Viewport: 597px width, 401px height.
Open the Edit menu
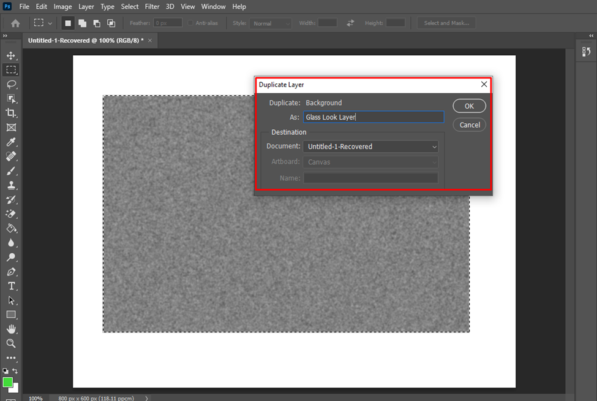point(41,7)
